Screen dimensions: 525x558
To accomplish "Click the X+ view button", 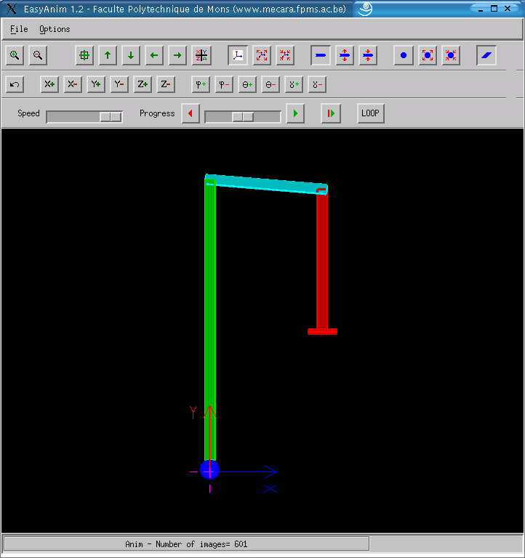I will [49, 84].
